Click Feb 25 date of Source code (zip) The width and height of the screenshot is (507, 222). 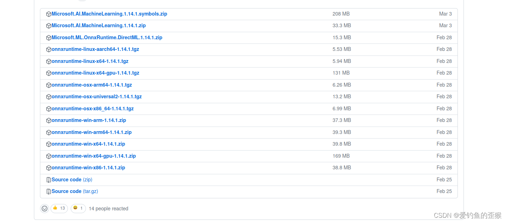[x=444, y=180]
